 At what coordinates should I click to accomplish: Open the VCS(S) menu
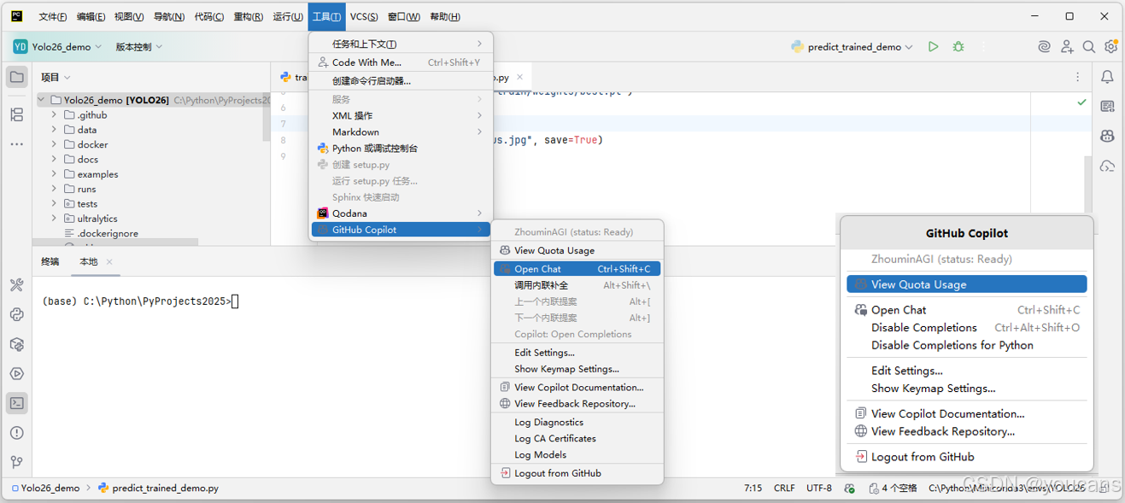tap(364, 16)
